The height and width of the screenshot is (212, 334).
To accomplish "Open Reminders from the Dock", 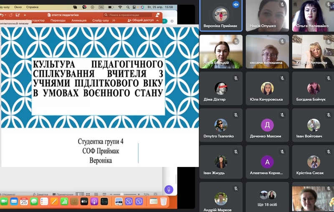I will tap(44, 201).
